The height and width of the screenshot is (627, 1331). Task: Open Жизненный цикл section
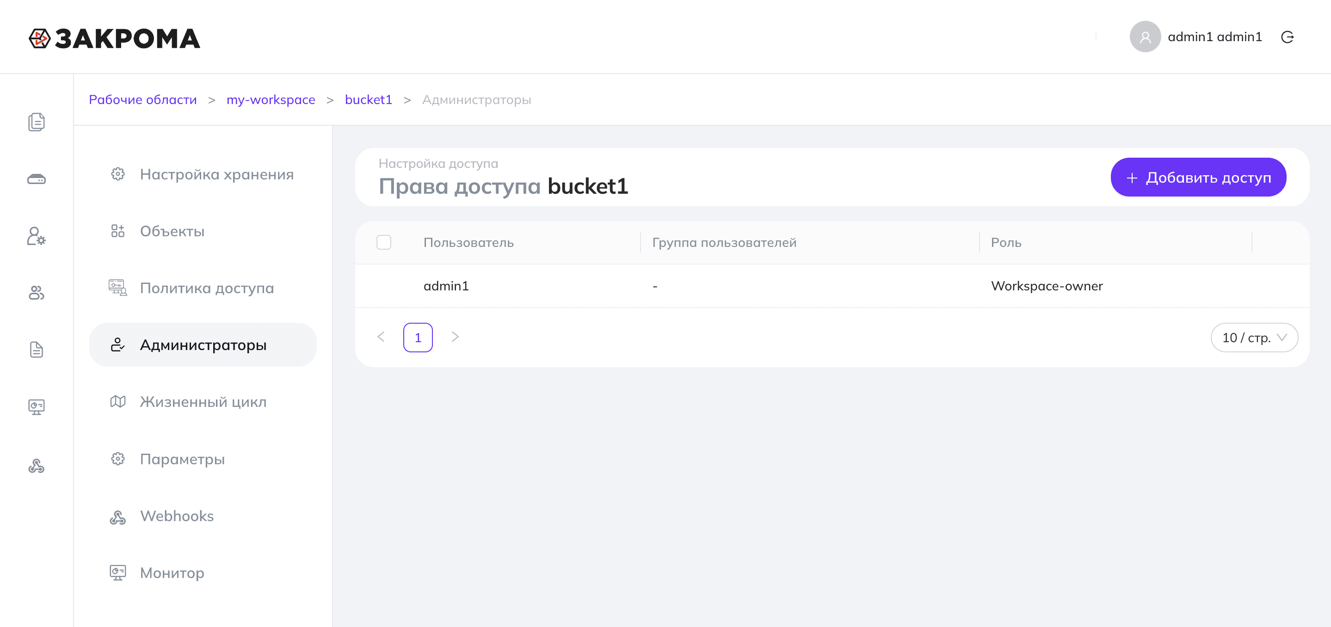(x=203, y=401)
